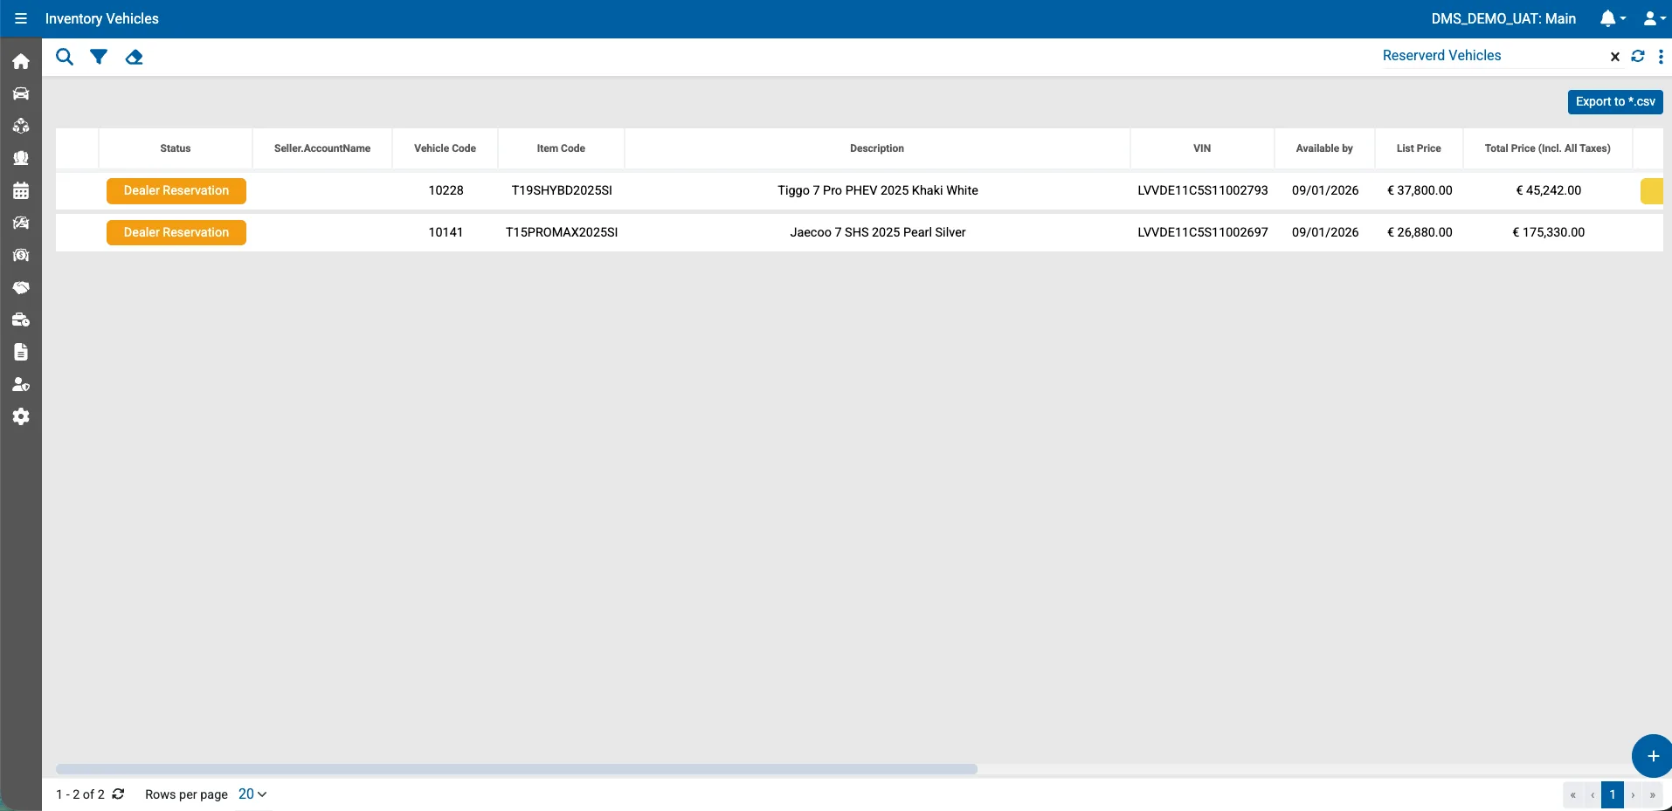
Task: Open settings gear in sidebar
Action: pyautogui.click(x=21, y=416)
